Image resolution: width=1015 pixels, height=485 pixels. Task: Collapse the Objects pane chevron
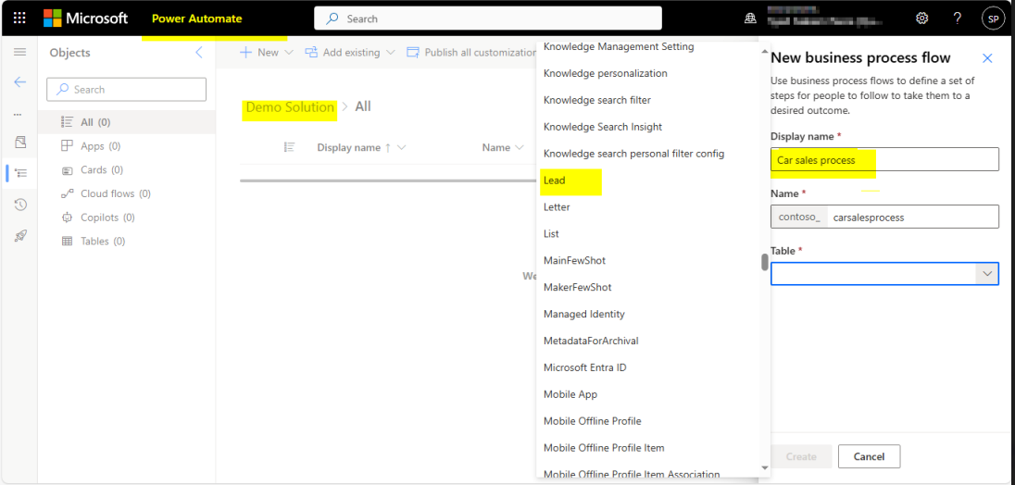coord(199,53)
